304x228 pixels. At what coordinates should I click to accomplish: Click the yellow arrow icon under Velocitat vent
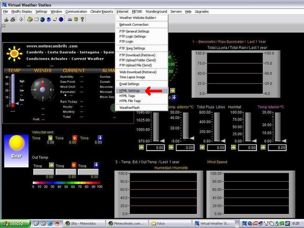51,138
